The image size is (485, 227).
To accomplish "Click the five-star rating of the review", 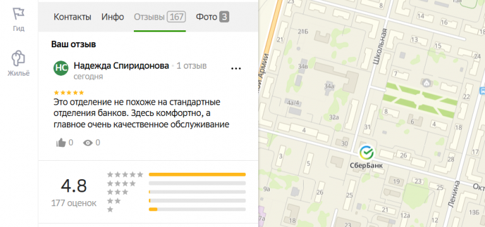I will [69, 92].
